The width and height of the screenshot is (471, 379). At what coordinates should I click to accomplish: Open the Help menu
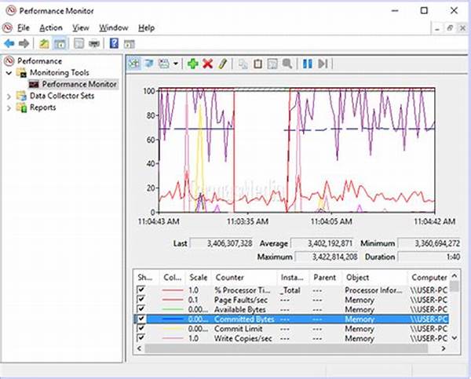click(x=146, y=28)
